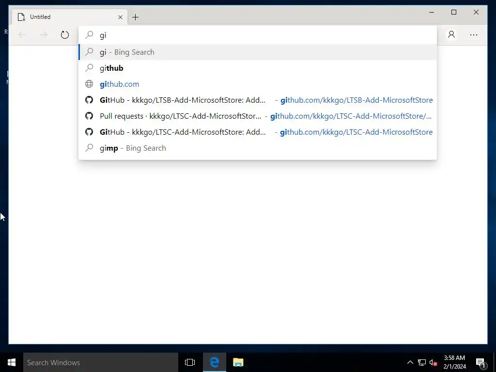Open Task View from the taskbar

click(x=190, y=362)
